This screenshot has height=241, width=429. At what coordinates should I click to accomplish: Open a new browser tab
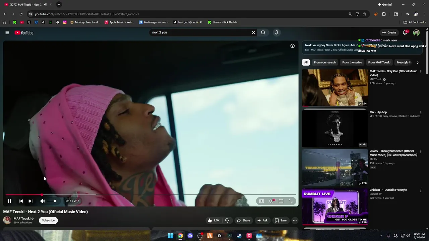(x=59, y=4)
